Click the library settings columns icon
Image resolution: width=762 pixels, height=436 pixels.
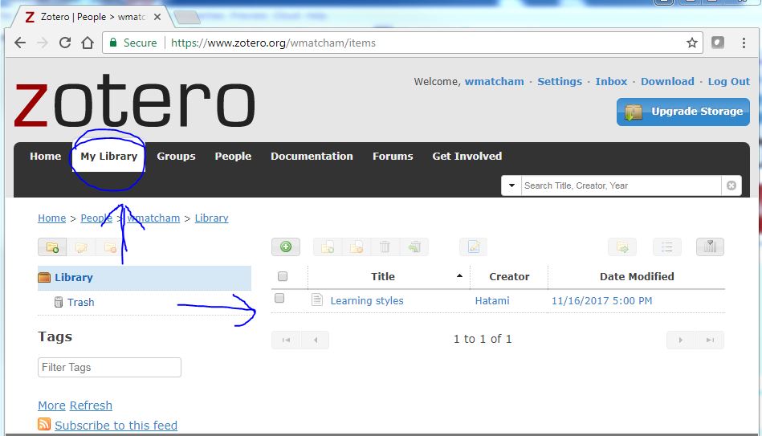(710, 247)
